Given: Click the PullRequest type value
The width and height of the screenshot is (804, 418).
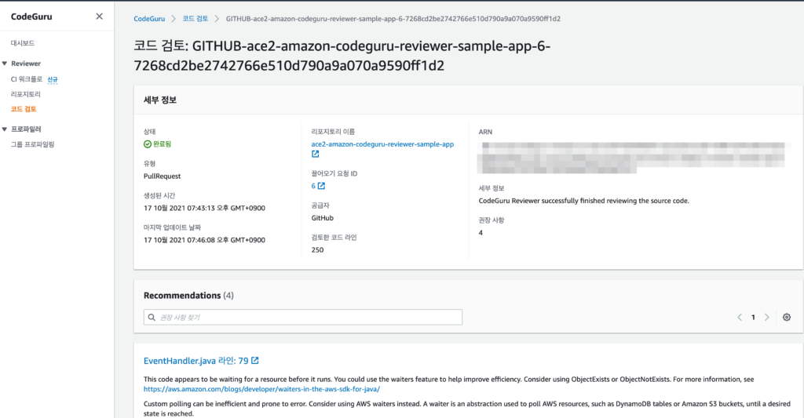Looking at the screenshot, I should (162, 176).
